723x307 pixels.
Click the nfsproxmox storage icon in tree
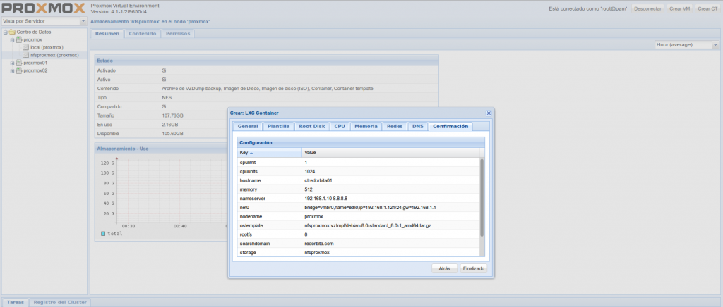coord(25,55)
